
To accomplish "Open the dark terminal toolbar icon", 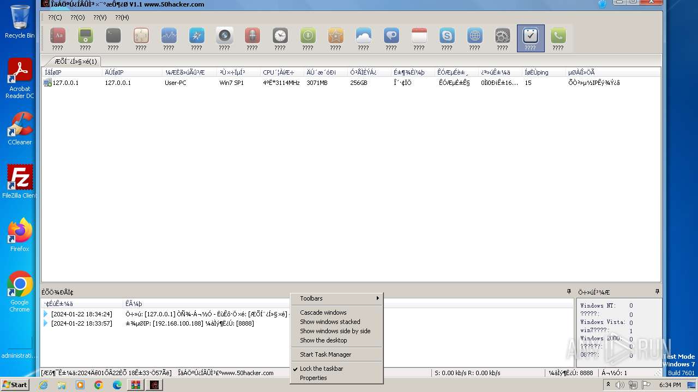I will point(113,36).
